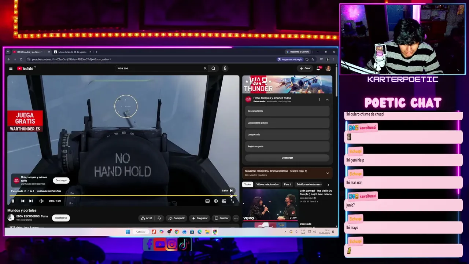Open Pregunta a Gemini in Chrome
This screenshot has width=469, height=264.
(298, 52)
